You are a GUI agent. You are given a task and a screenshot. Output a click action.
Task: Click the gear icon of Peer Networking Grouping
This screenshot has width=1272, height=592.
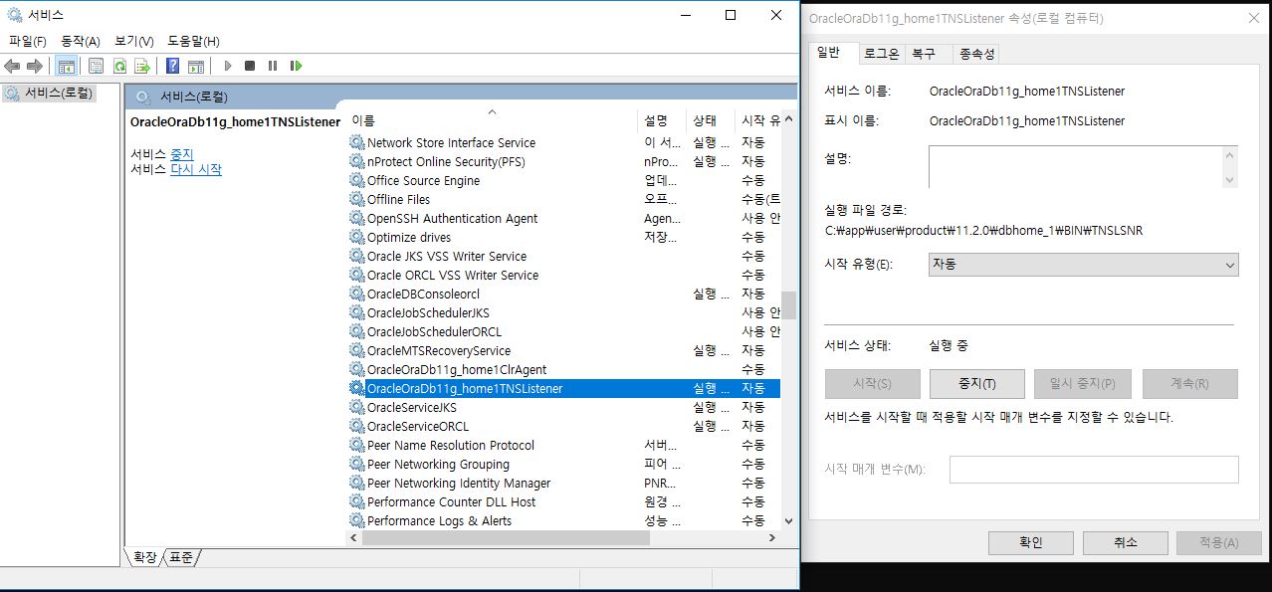point(357,464)
